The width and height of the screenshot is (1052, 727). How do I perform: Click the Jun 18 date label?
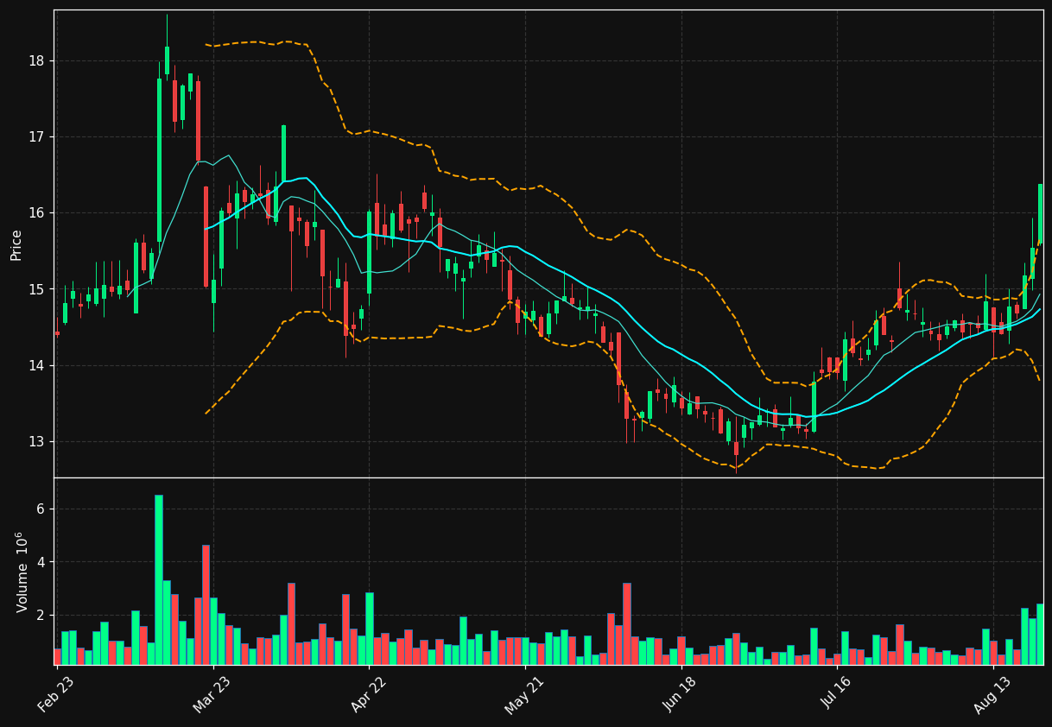click(681, 695)
